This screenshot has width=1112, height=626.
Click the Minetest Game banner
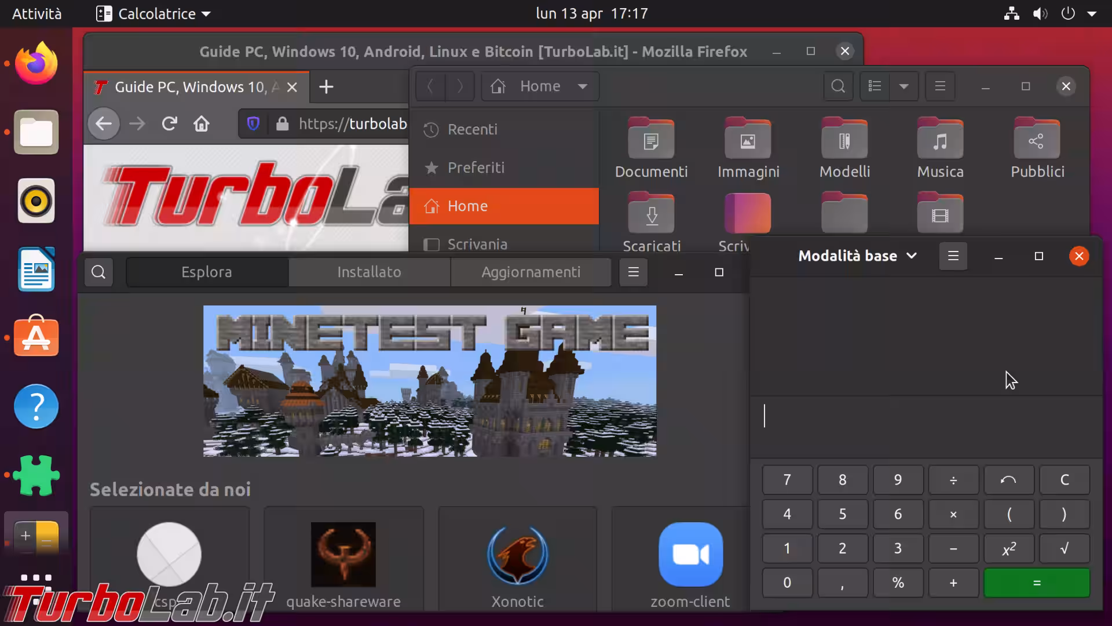(x=429, y=381)
